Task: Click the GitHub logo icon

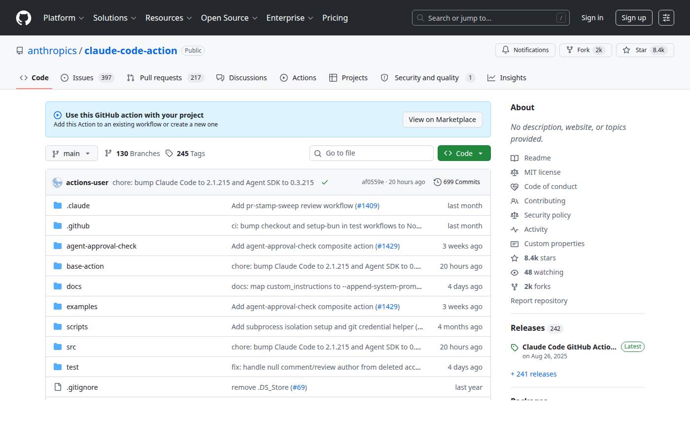Action: coord(24,18)
